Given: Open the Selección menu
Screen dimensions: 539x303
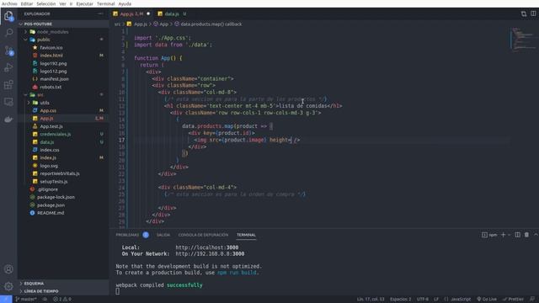Looking at the screenshot, I should 46,3.
